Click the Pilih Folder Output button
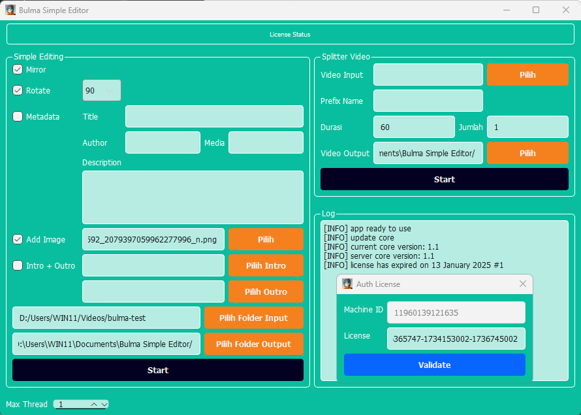 (254, 344)
